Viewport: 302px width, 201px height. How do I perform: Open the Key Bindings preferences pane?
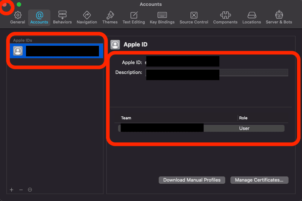click(162, 18)
